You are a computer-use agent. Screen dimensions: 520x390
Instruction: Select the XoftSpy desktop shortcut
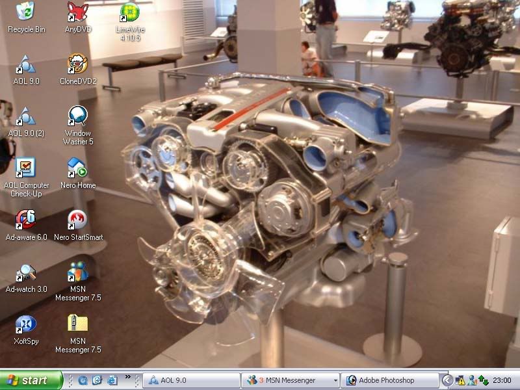[x=26, y=330]
